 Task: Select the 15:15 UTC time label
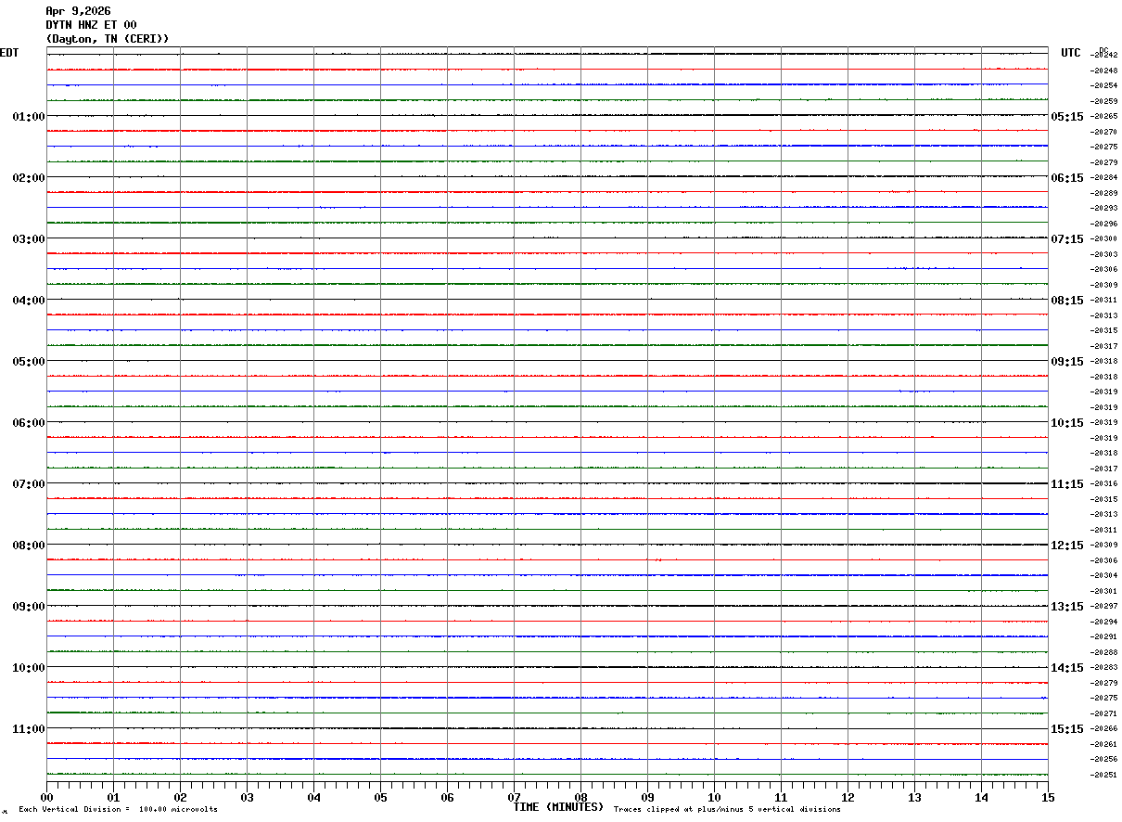point(1067,729)
